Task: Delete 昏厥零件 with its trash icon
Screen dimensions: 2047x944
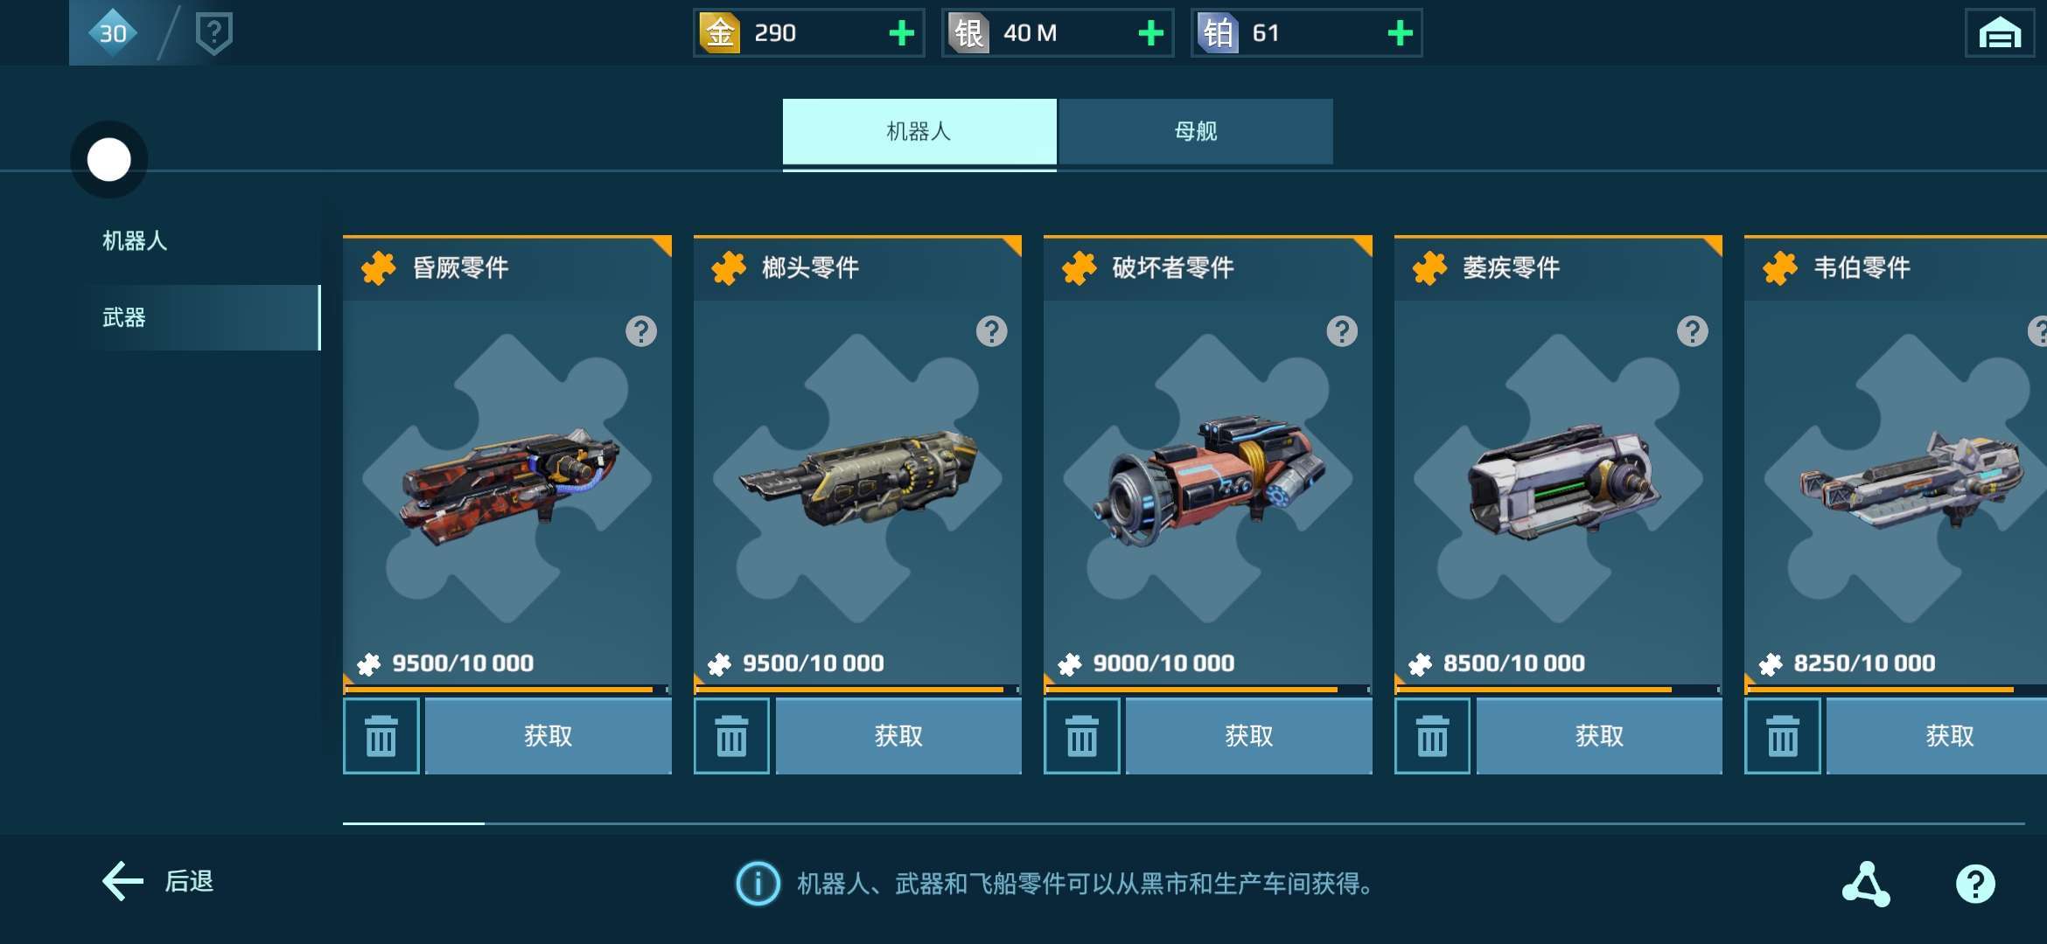Action: (381, 736)
